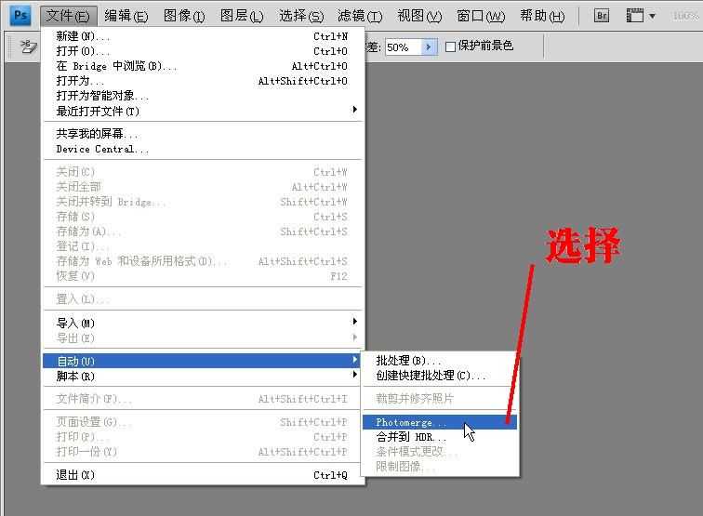Select 在 Bridge 中浏览(B)...
Screen dimensions: 703x516
202,66
